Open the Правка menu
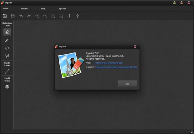 click(25, 9)
